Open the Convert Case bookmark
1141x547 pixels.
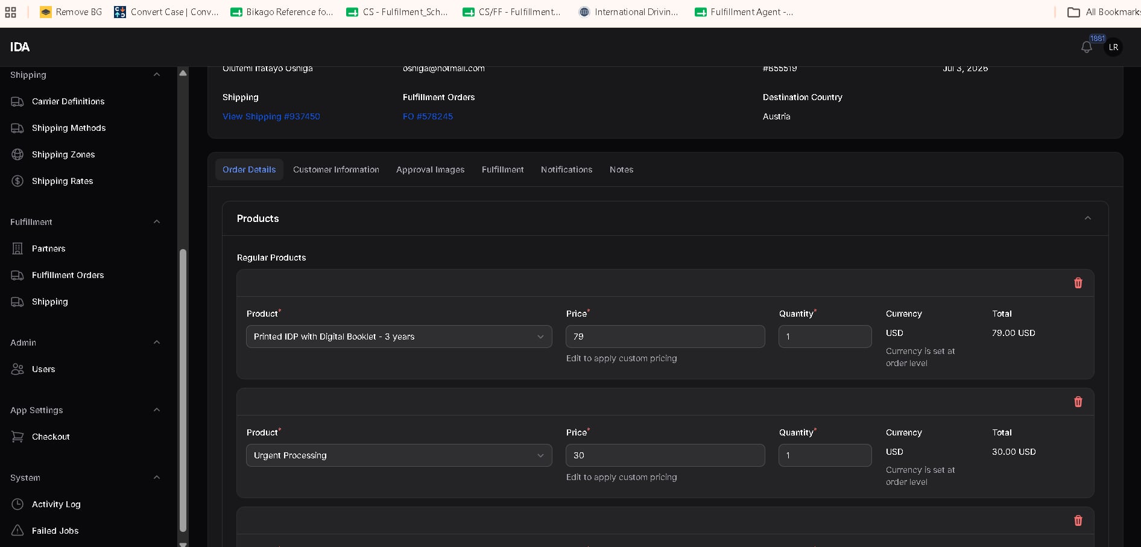tap(166, 12)
